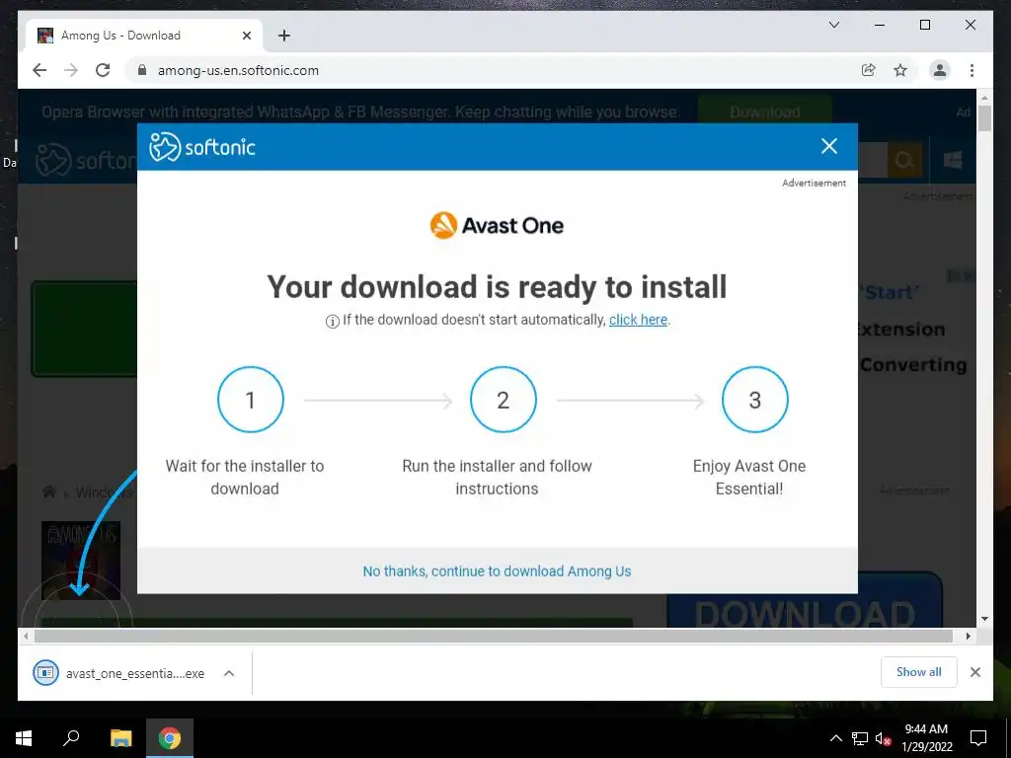Click the Softonic logo in popup header
The width and height of the screenshot is (1011, 758).
[x=201, y=147]
